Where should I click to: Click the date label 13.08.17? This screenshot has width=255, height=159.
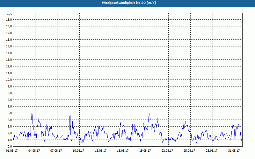tap(101, 151)
